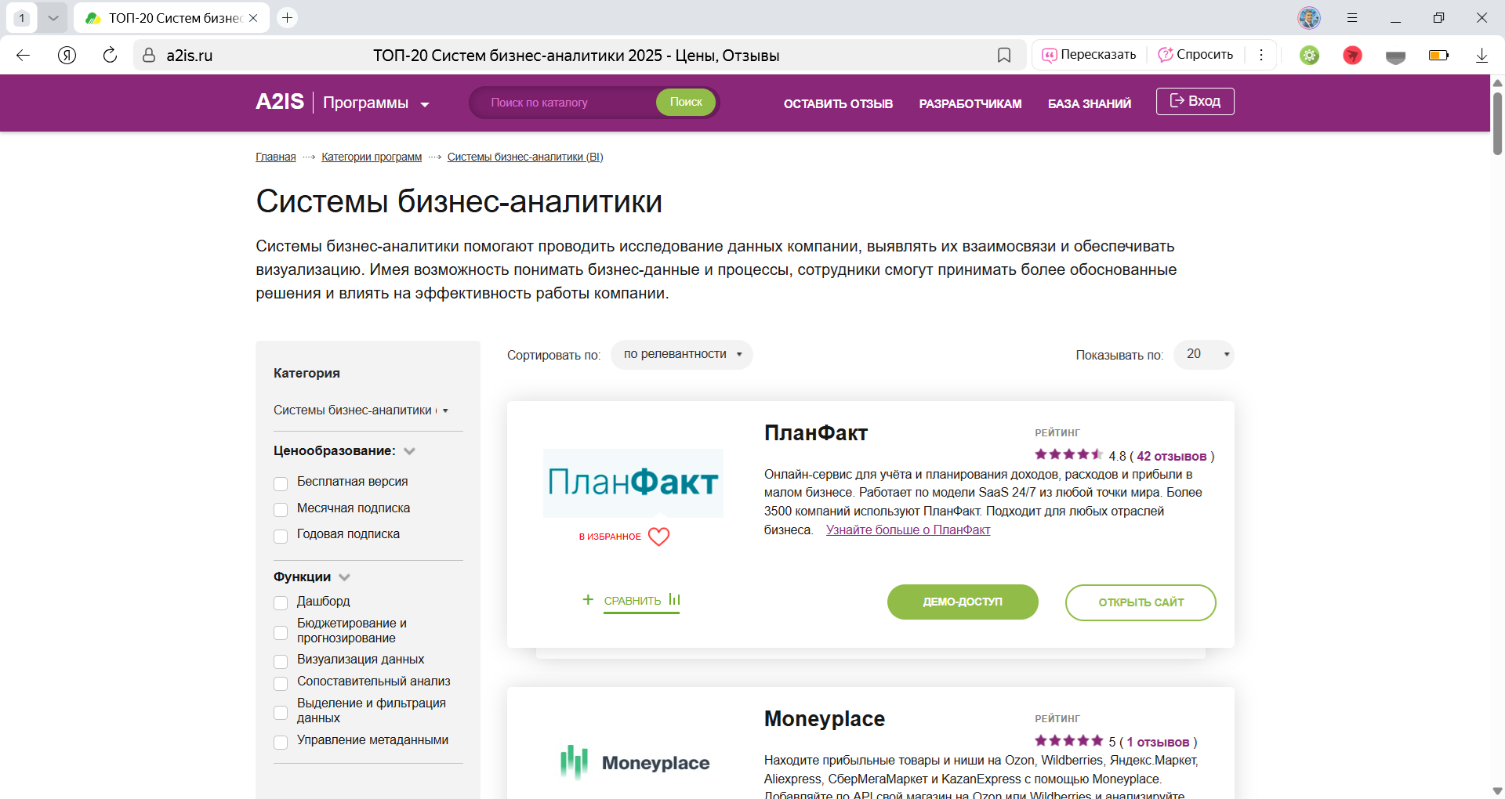
Task: Add ПланФакт to favorites with heart icon
Action: tap(658, 537)
